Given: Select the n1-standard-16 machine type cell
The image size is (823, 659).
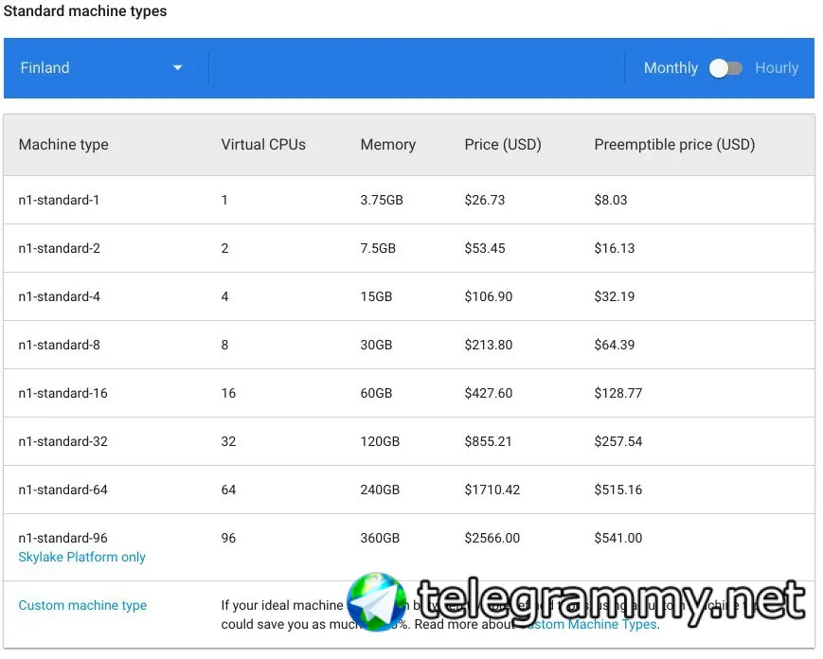Looking at the screenshot, I should 63,393.
